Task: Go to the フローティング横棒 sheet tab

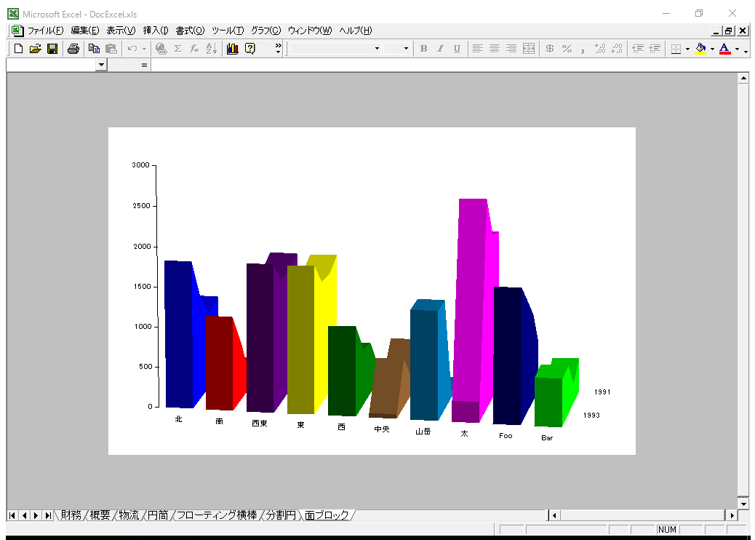Action: click(216, 515)
